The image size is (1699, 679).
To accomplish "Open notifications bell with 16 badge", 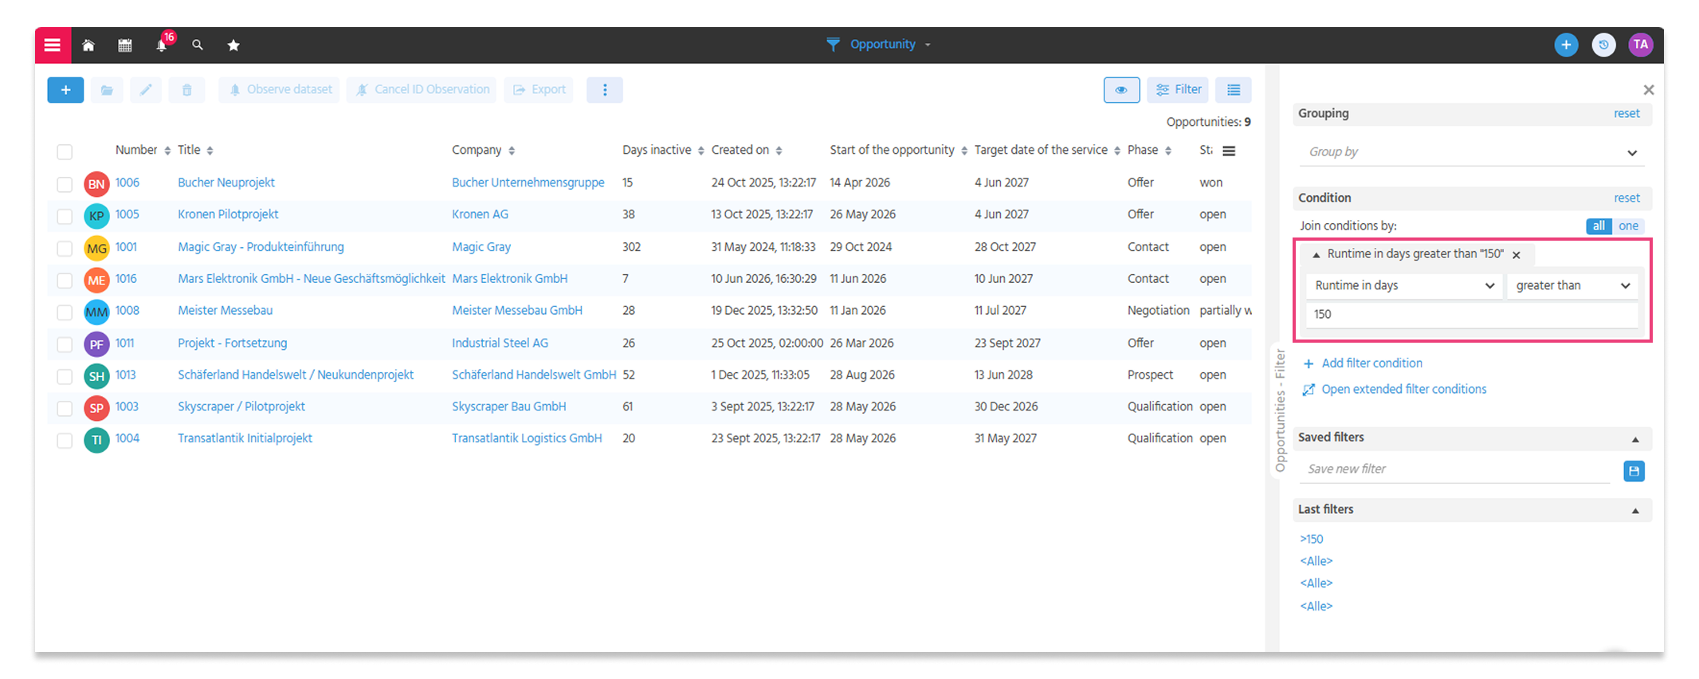I will click(163, 45).
